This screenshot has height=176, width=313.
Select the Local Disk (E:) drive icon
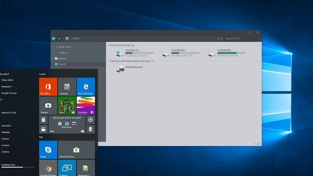click(x=212, y=54)
